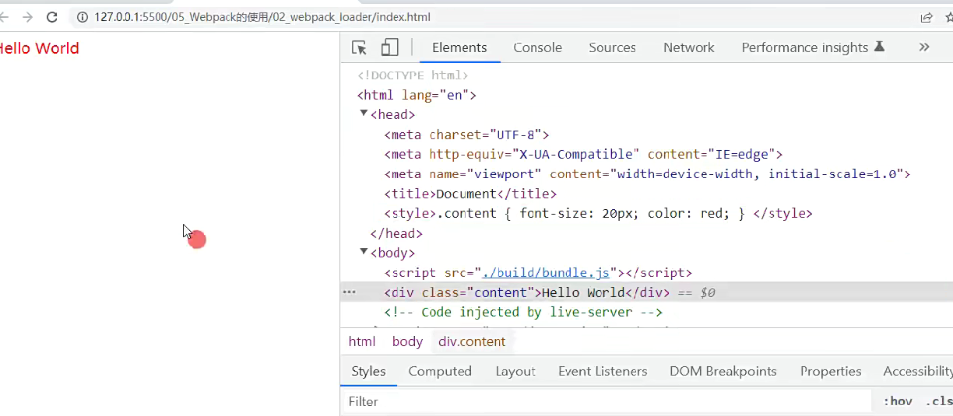Open the Accessibility pane tab

pyautogui.click(x=918, y=371)
